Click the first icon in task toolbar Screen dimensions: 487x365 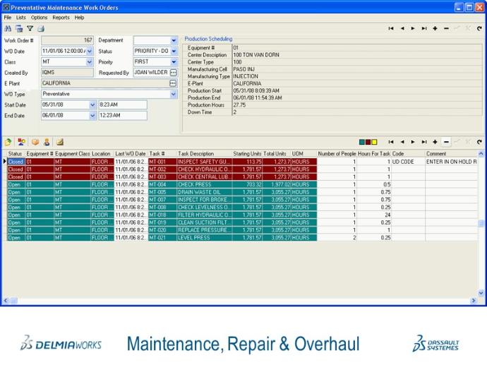[8, 141]
